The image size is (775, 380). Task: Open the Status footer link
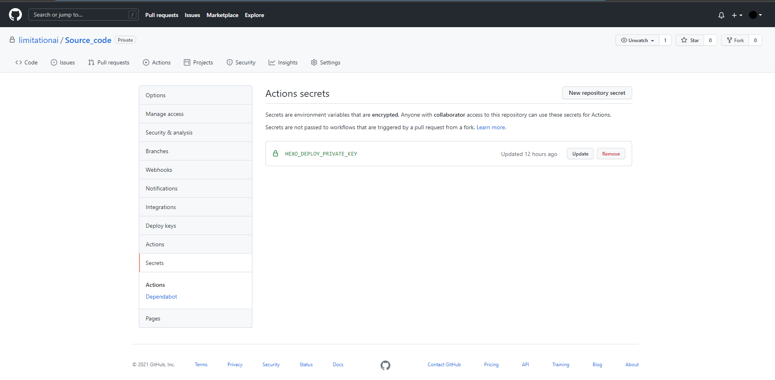tap(306, 365)
